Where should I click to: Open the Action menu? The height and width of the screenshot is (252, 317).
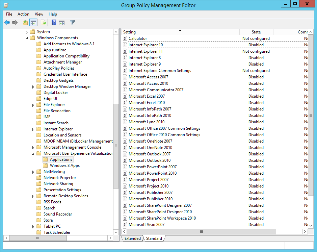click(23, 14)
